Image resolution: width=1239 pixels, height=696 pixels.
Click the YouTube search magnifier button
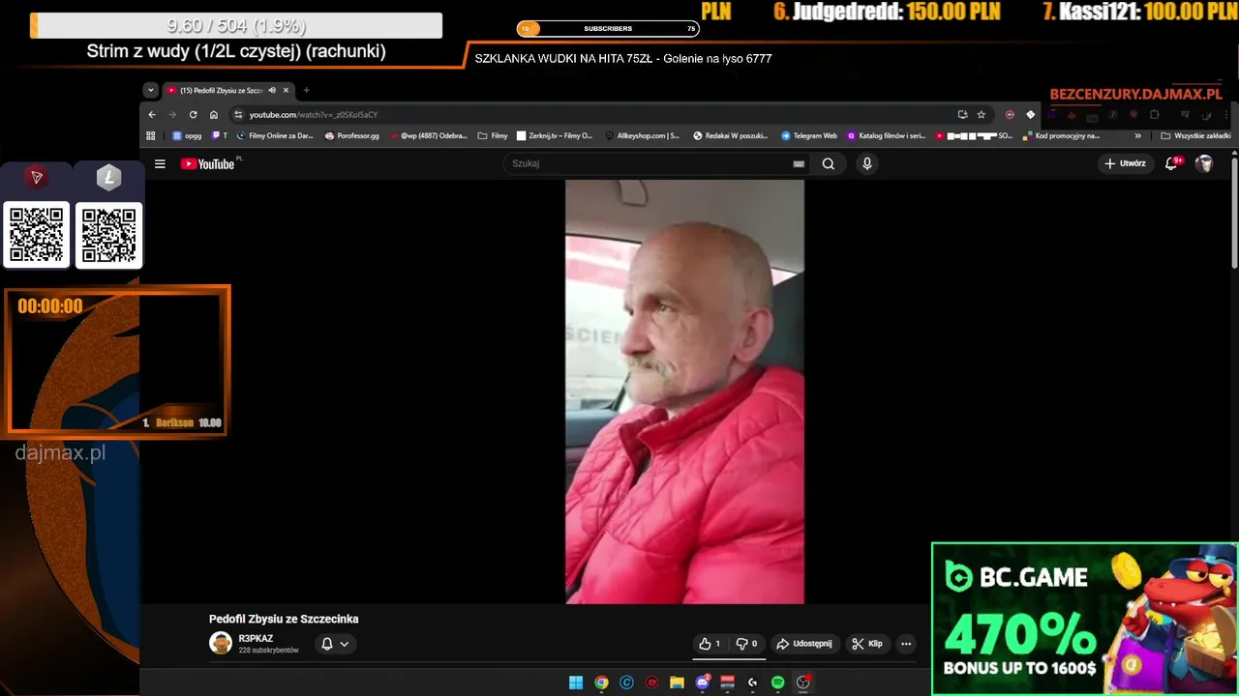(x=829, y=164)
